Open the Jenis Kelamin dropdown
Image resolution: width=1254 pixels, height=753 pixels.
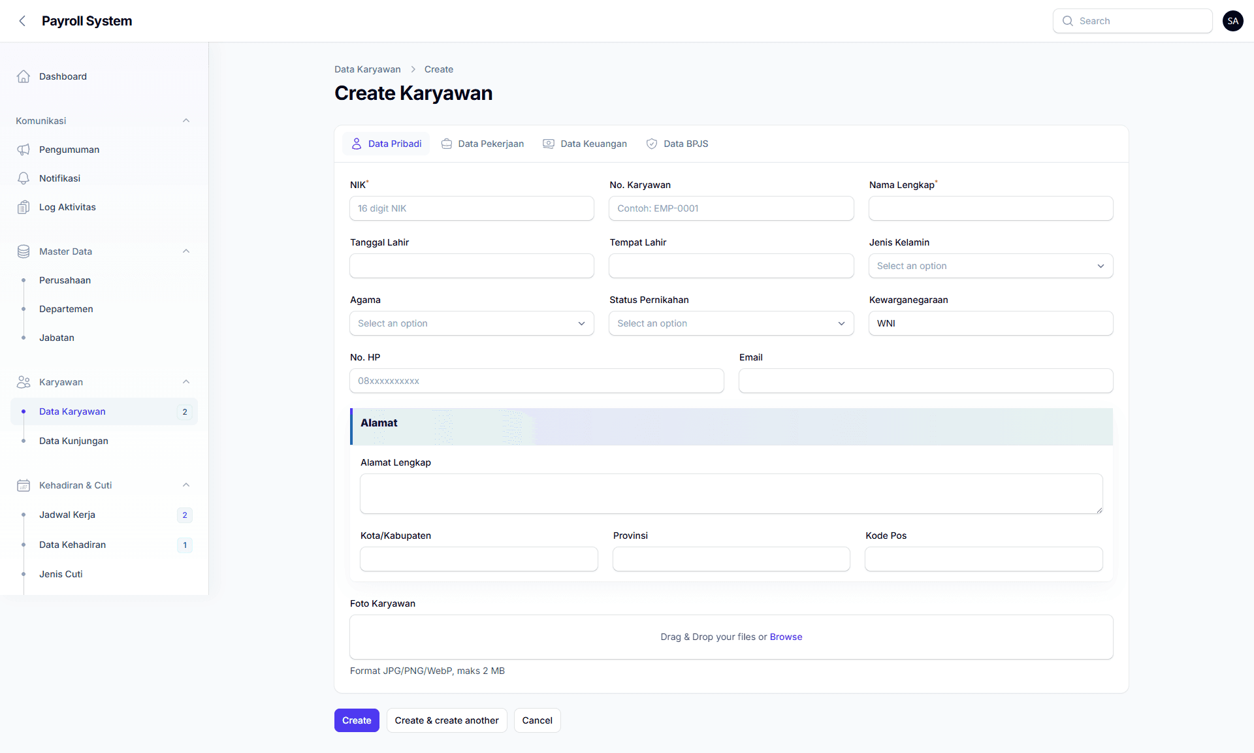click(x=991, y=266)
